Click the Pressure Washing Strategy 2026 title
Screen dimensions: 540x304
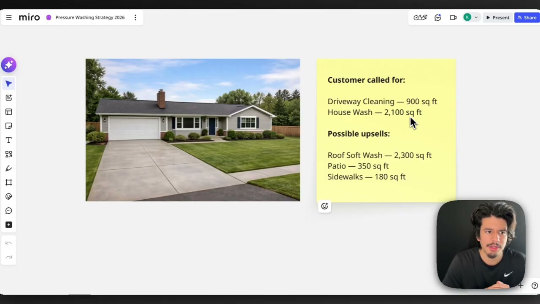pos(90,18)
